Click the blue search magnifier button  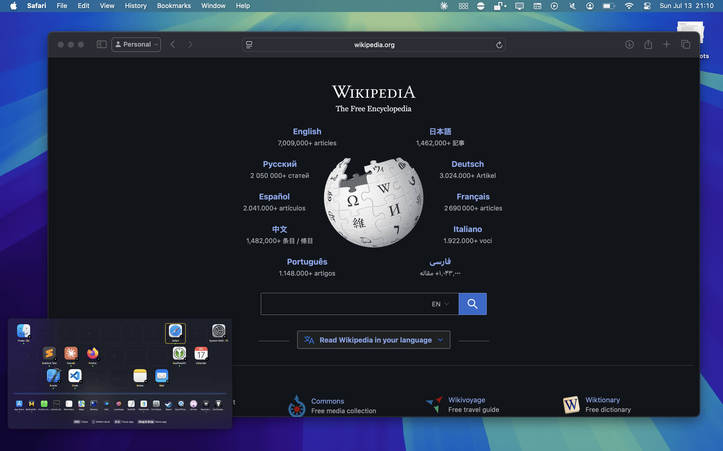(x=472, y=304)
